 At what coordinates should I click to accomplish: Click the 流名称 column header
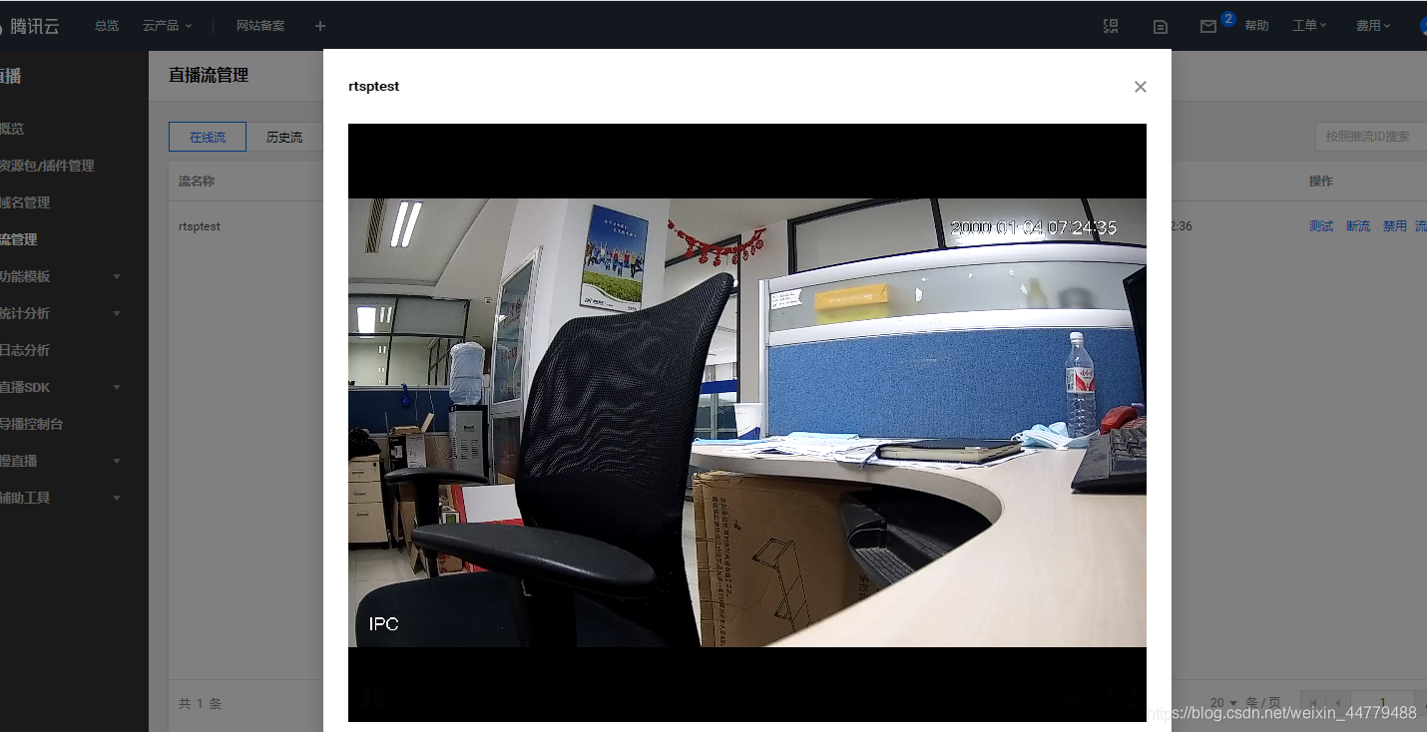(197, 182)
